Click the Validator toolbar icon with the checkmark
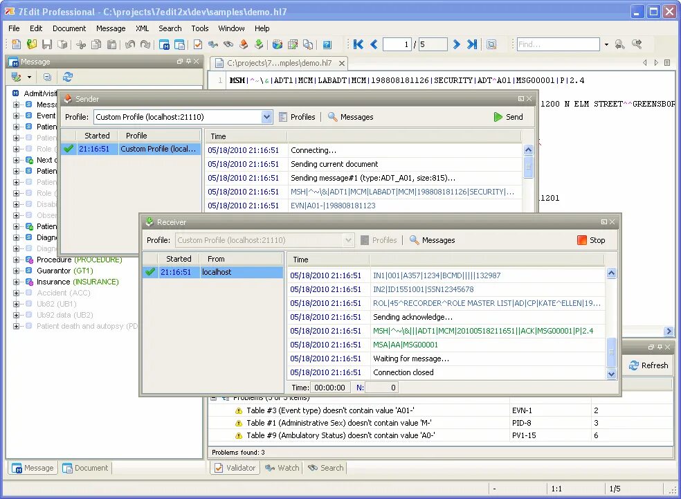681x499 pixels. pyautogui.click(x=198, y=44)
